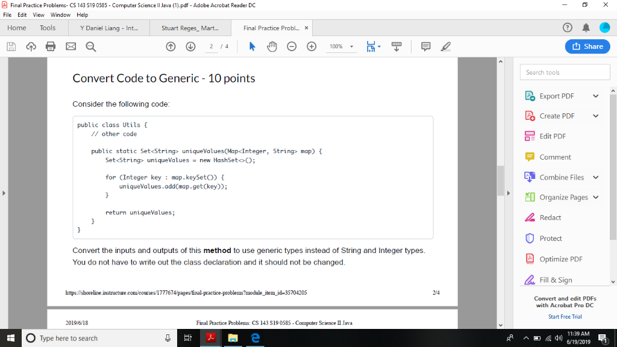Image resolution: width=617 pixels, height=347 pixels.
Task: Open the Export PDF tool
Action: [555, 95]
